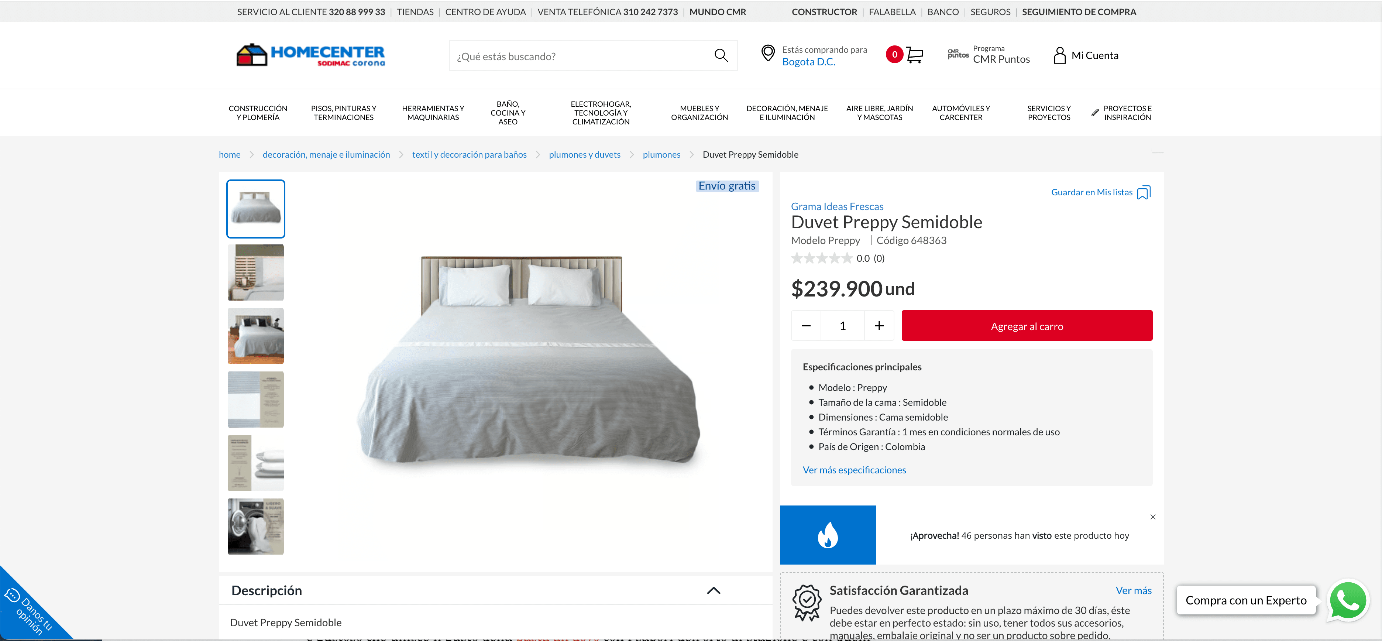Click the CMR Puntos program icon
This screenshot has width=1382, height=641.
pyautogui.click(x=958, y=54)
